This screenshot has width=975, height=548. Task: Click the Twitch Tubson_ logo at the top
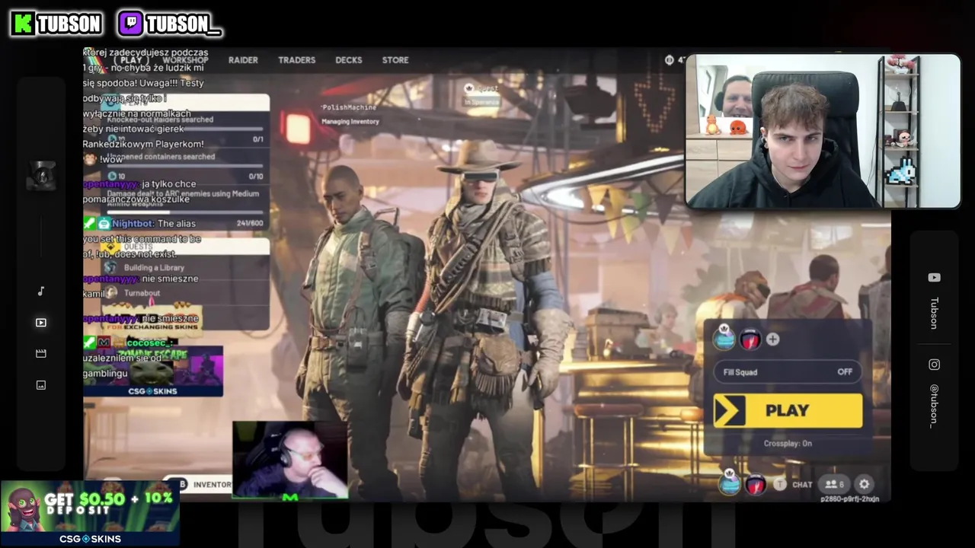coord(170,24)
